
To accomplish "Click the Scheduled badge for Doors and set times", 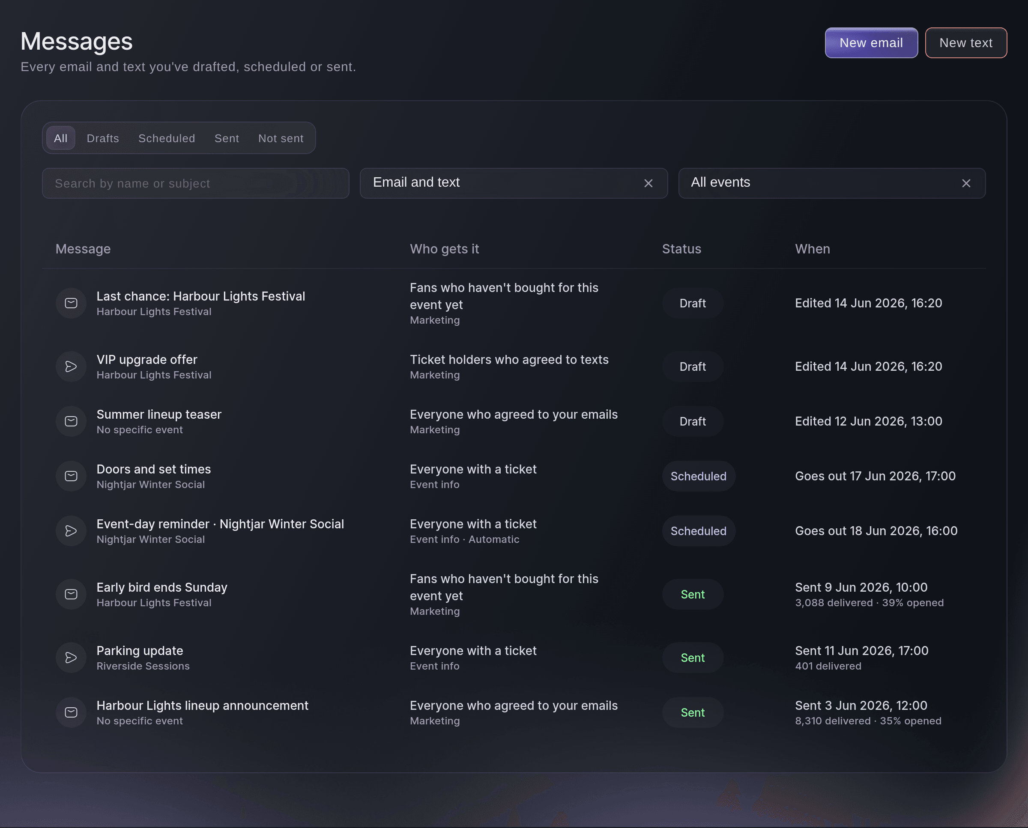I will [x=699, y=477].
